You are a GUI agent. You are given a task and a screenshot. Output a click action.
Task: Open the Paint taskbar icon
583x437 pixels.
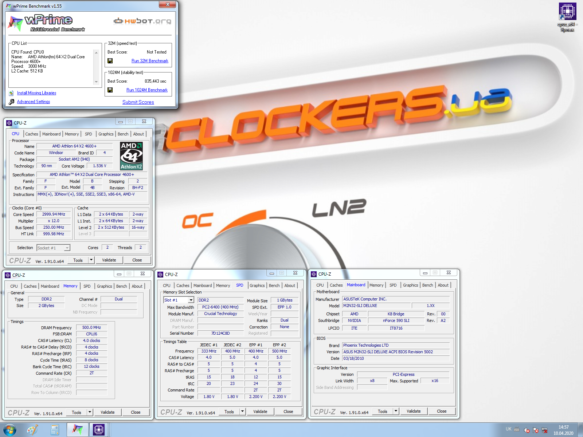[x=32, y=430]
